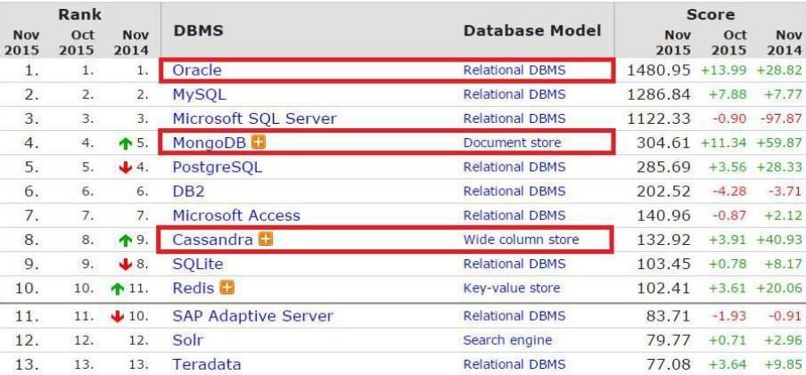Viewport: 806px width, 375px height.
Task: Open the MongoDB DBMS link
Action: 210,143
